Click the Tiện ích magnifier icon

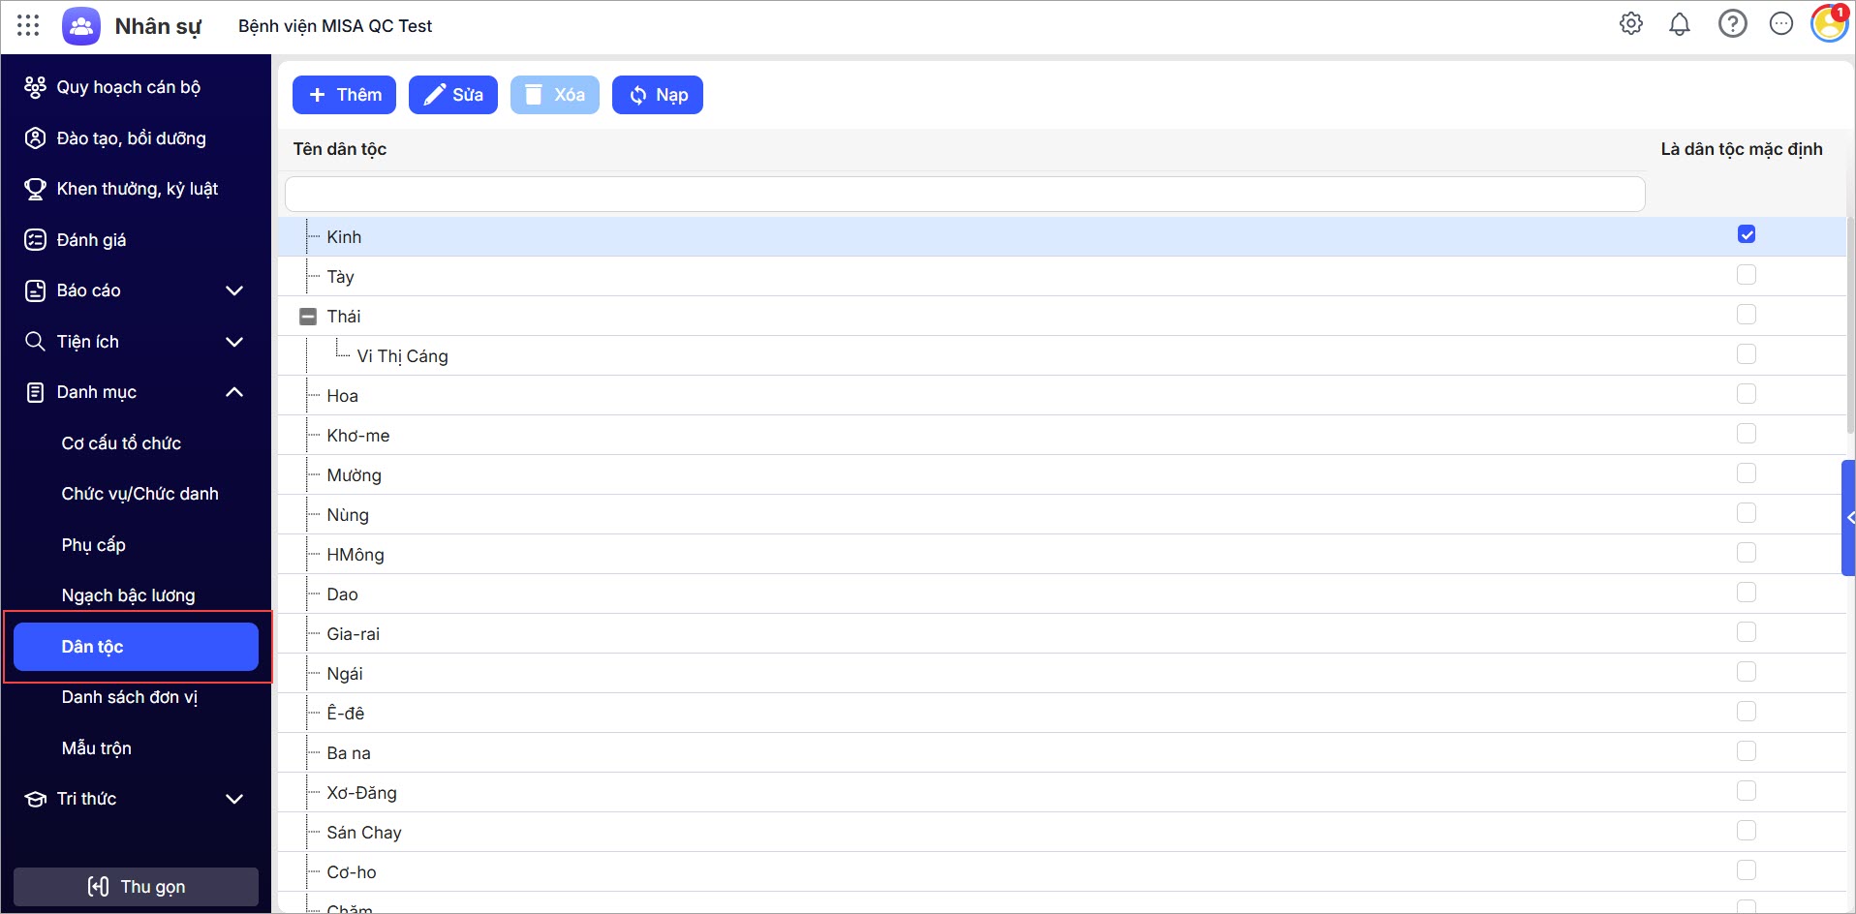pyautogui.click(x=35, y=342)
